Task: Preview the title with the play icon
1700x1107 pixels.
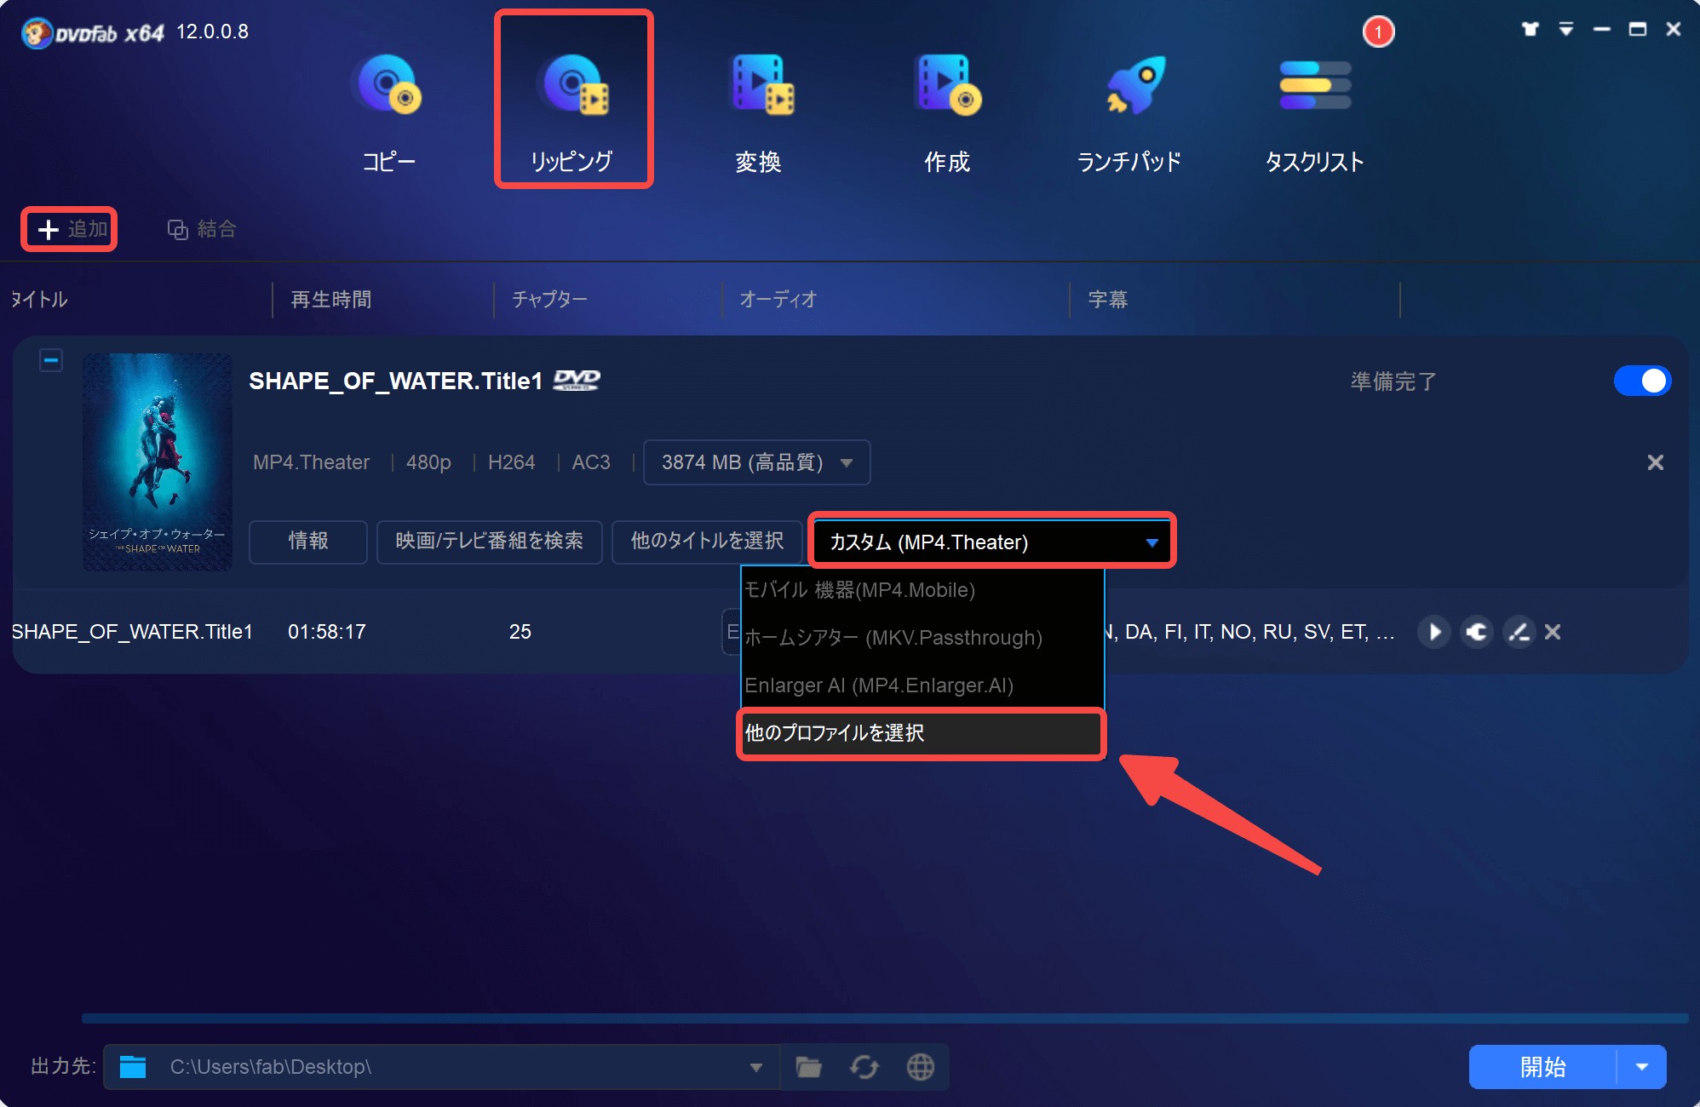Action: (1434, 632)
